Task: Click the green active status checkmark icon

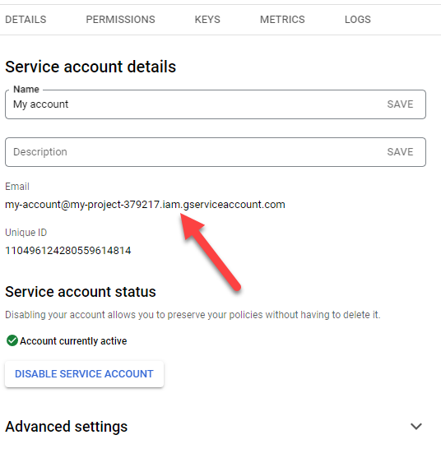Action: [x=12, y=340]
